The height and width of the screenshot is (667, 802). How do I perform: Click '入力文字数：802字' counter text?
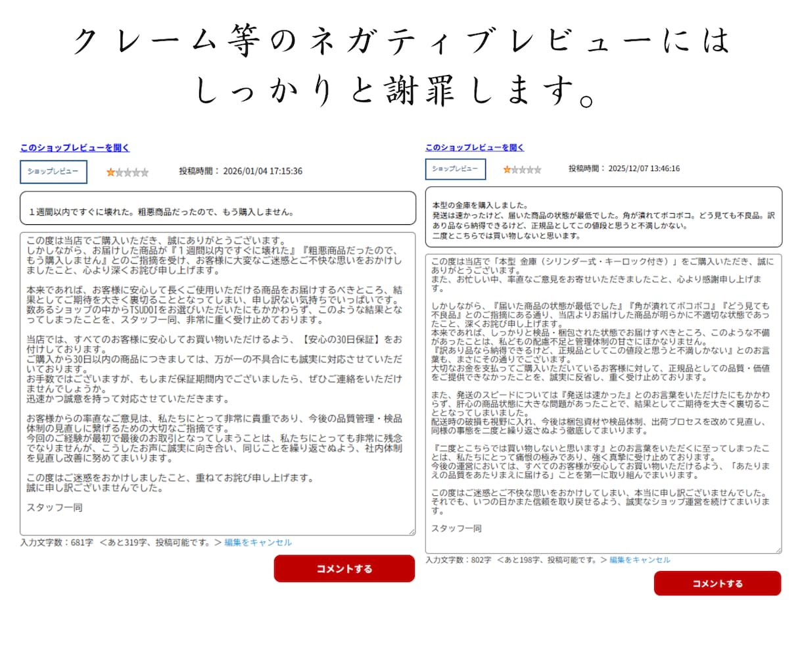pos(458,560)
